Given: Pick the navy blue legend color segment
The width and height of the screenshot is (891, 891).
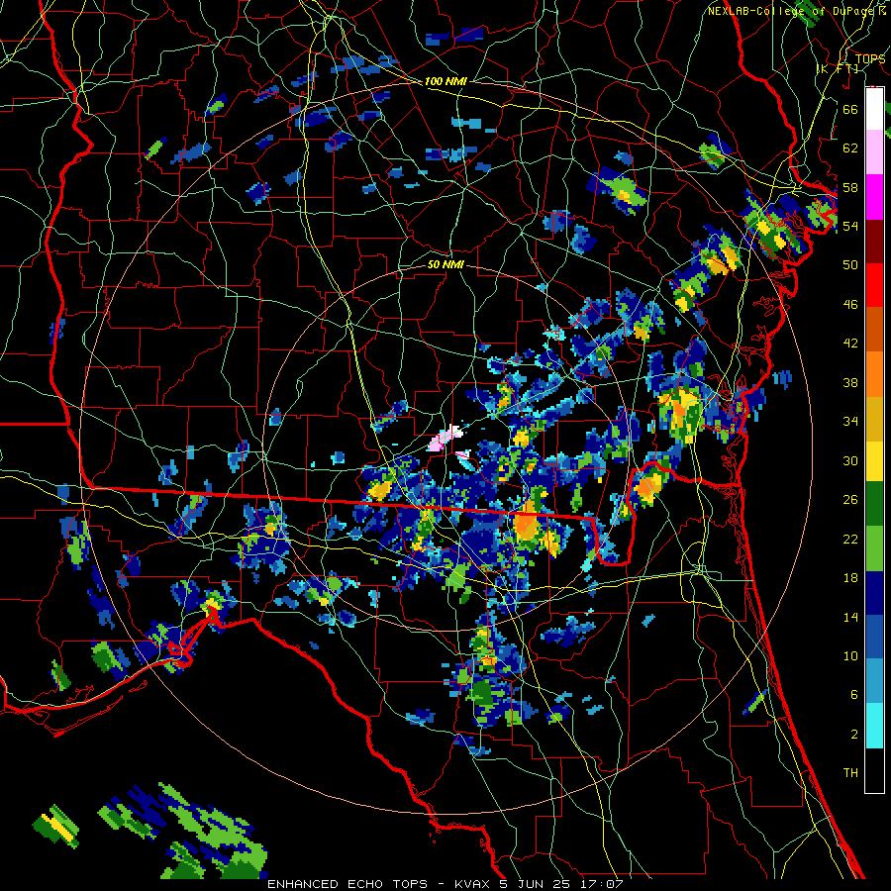Looking at the screenshot, I should [874, 593].
